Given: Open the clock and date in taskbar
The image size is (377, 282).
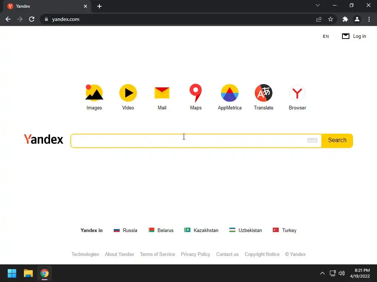Looking at the screenshot, I should (x=360, y=273).
